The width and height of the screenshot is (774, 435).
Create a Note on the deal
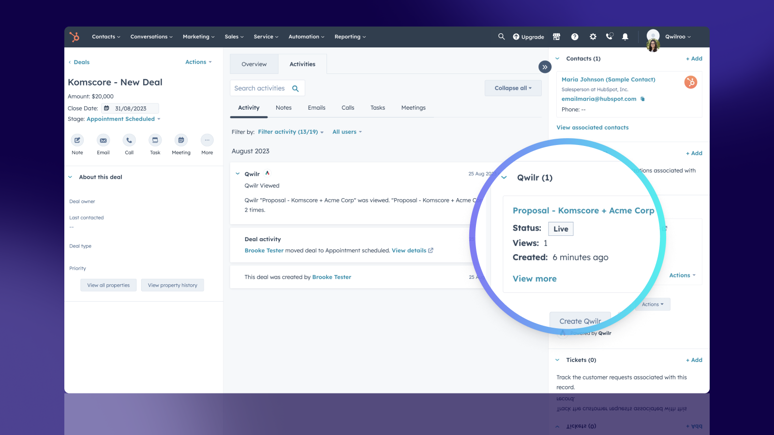point(77,140)
